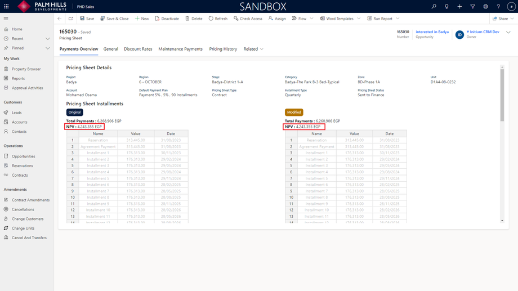Click the scrollbar down arrow in panel
Image resolution: width=518 pixels, height=291 pixels.
point(502,220)
